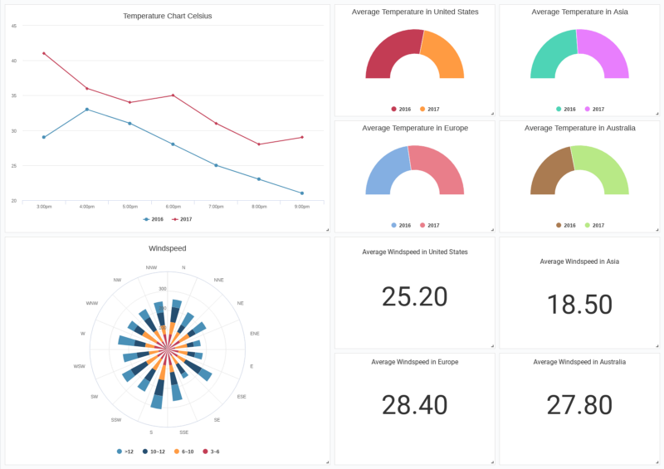Click resize handle of Asia temperature panel
The height and width of the screenshot is (469, 664).
pyautogui.click(x=657, y=114)
